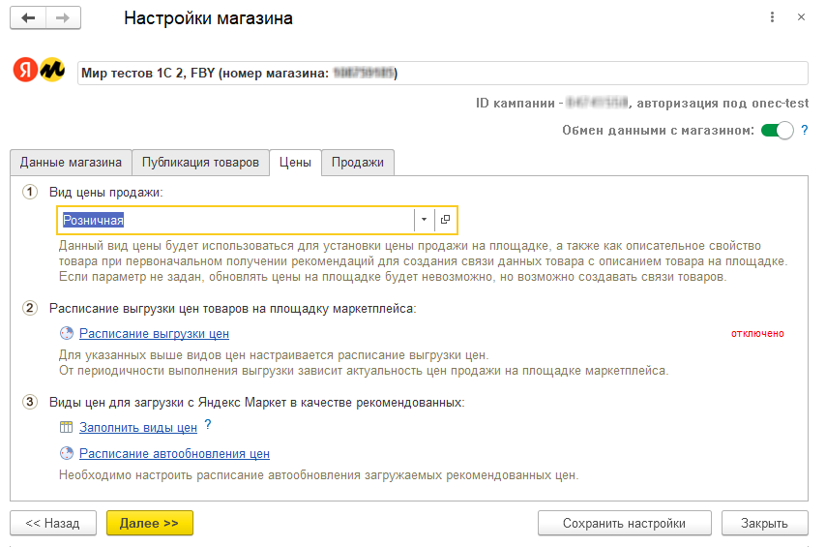Viewport: 826px width, 547px height.
Task: Click the open-form icon beside Розничная field
Action: [445, 220]
